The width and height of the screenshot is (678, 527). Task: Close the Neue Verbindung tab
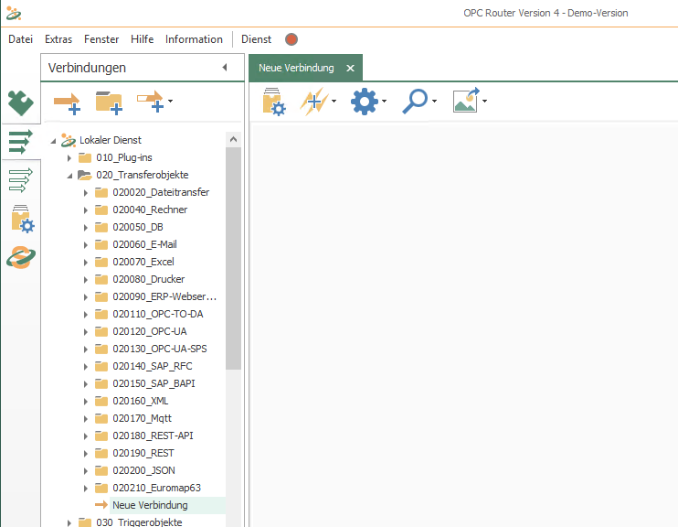[350, 68]
